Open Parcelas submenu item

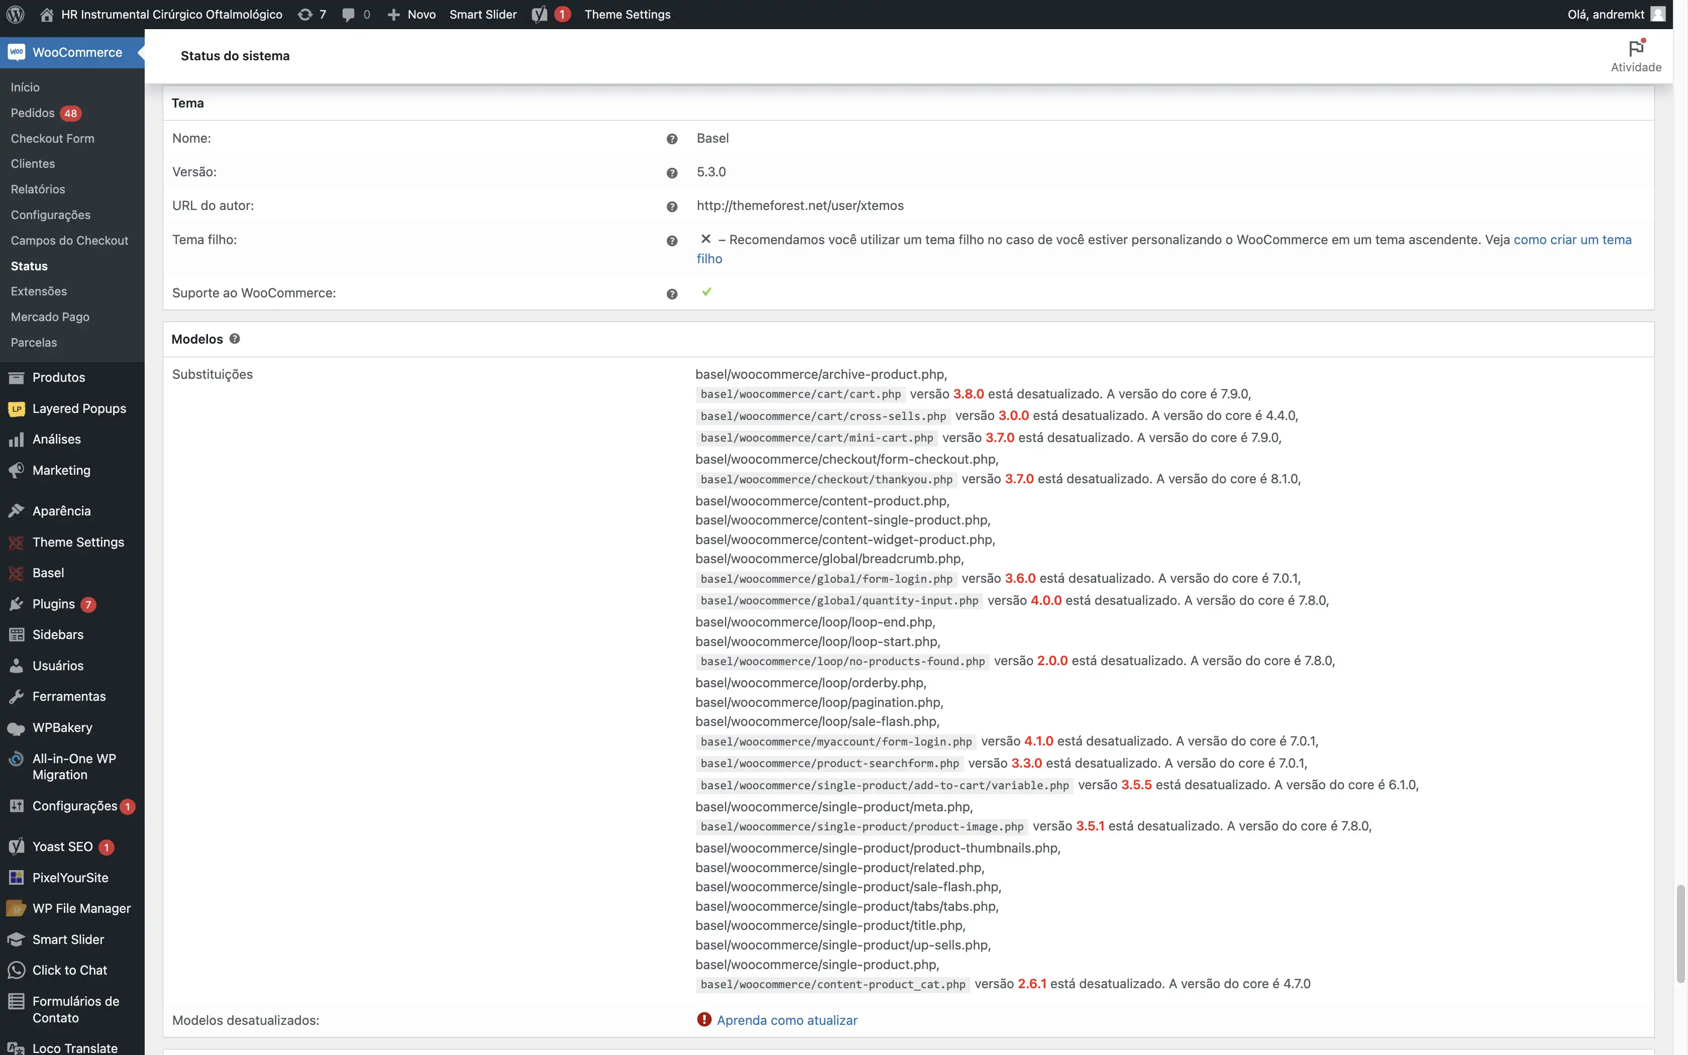click(x=34, y=343)
